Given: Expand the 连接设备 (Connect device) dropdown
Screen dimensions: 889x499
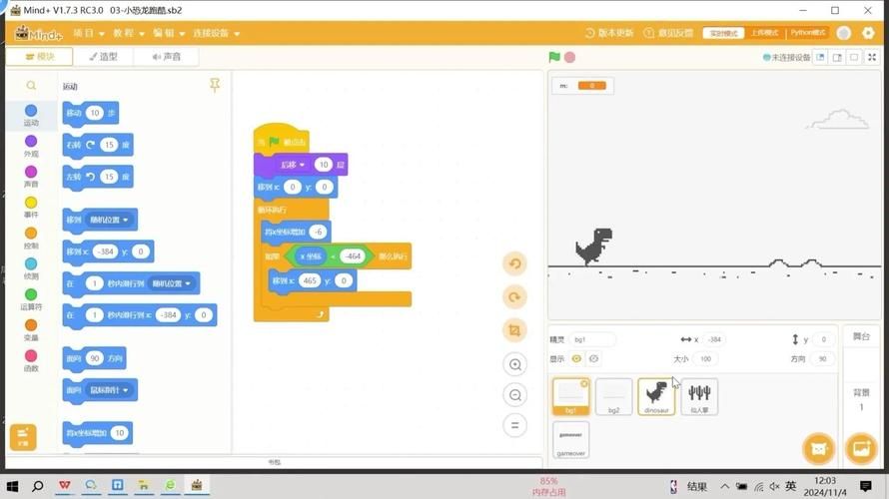Looking at the screenshot, I should click(x=217, y=33).
